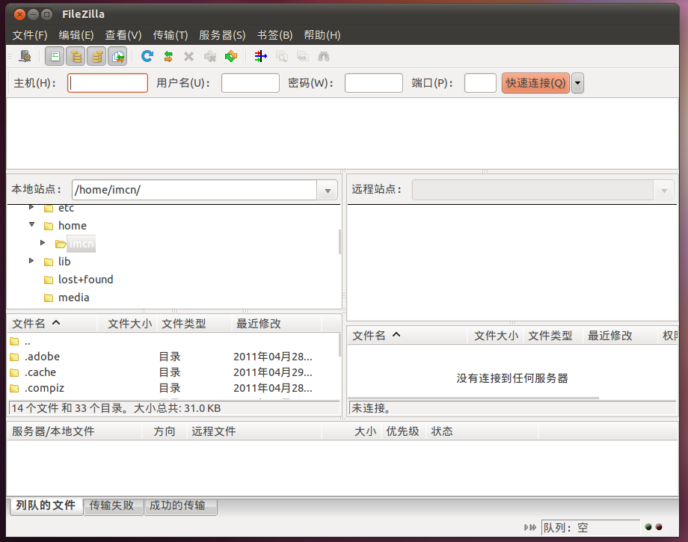
Task: Open the 文件(F) menu
Action: (x=30, y=35)
